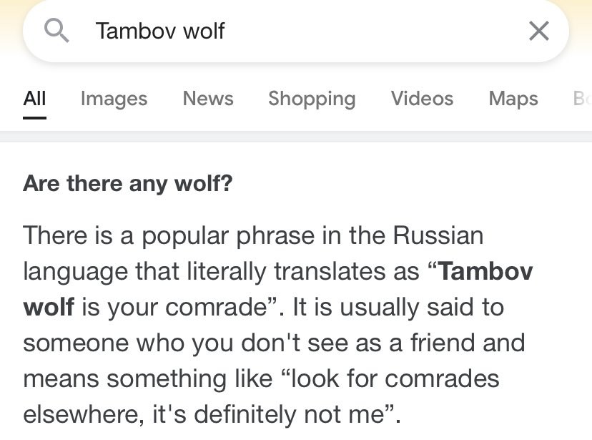
Task: Select the partially visible Books tab
Action: tap(582, 99)
